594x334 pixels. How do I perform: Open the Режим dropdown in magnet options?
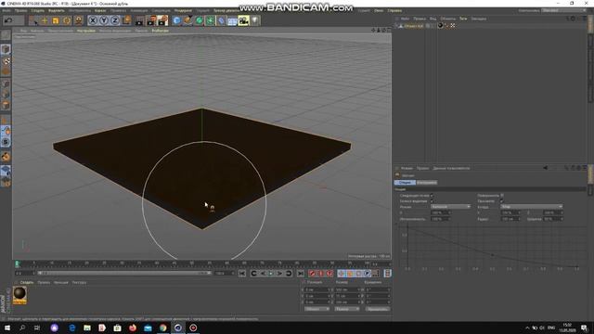[450, 207]
